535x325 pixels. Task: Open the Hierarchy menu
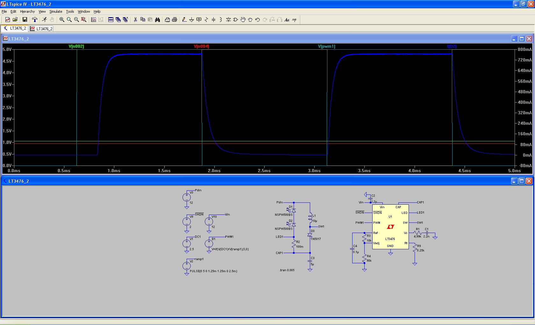point(27,11)
